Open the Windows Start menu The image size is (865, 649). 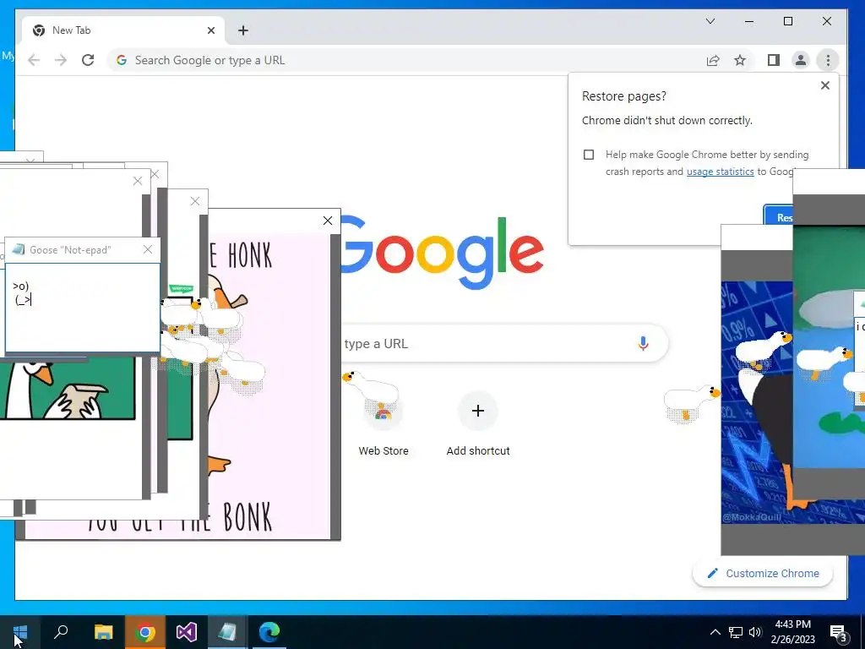[x=20, y=632]
